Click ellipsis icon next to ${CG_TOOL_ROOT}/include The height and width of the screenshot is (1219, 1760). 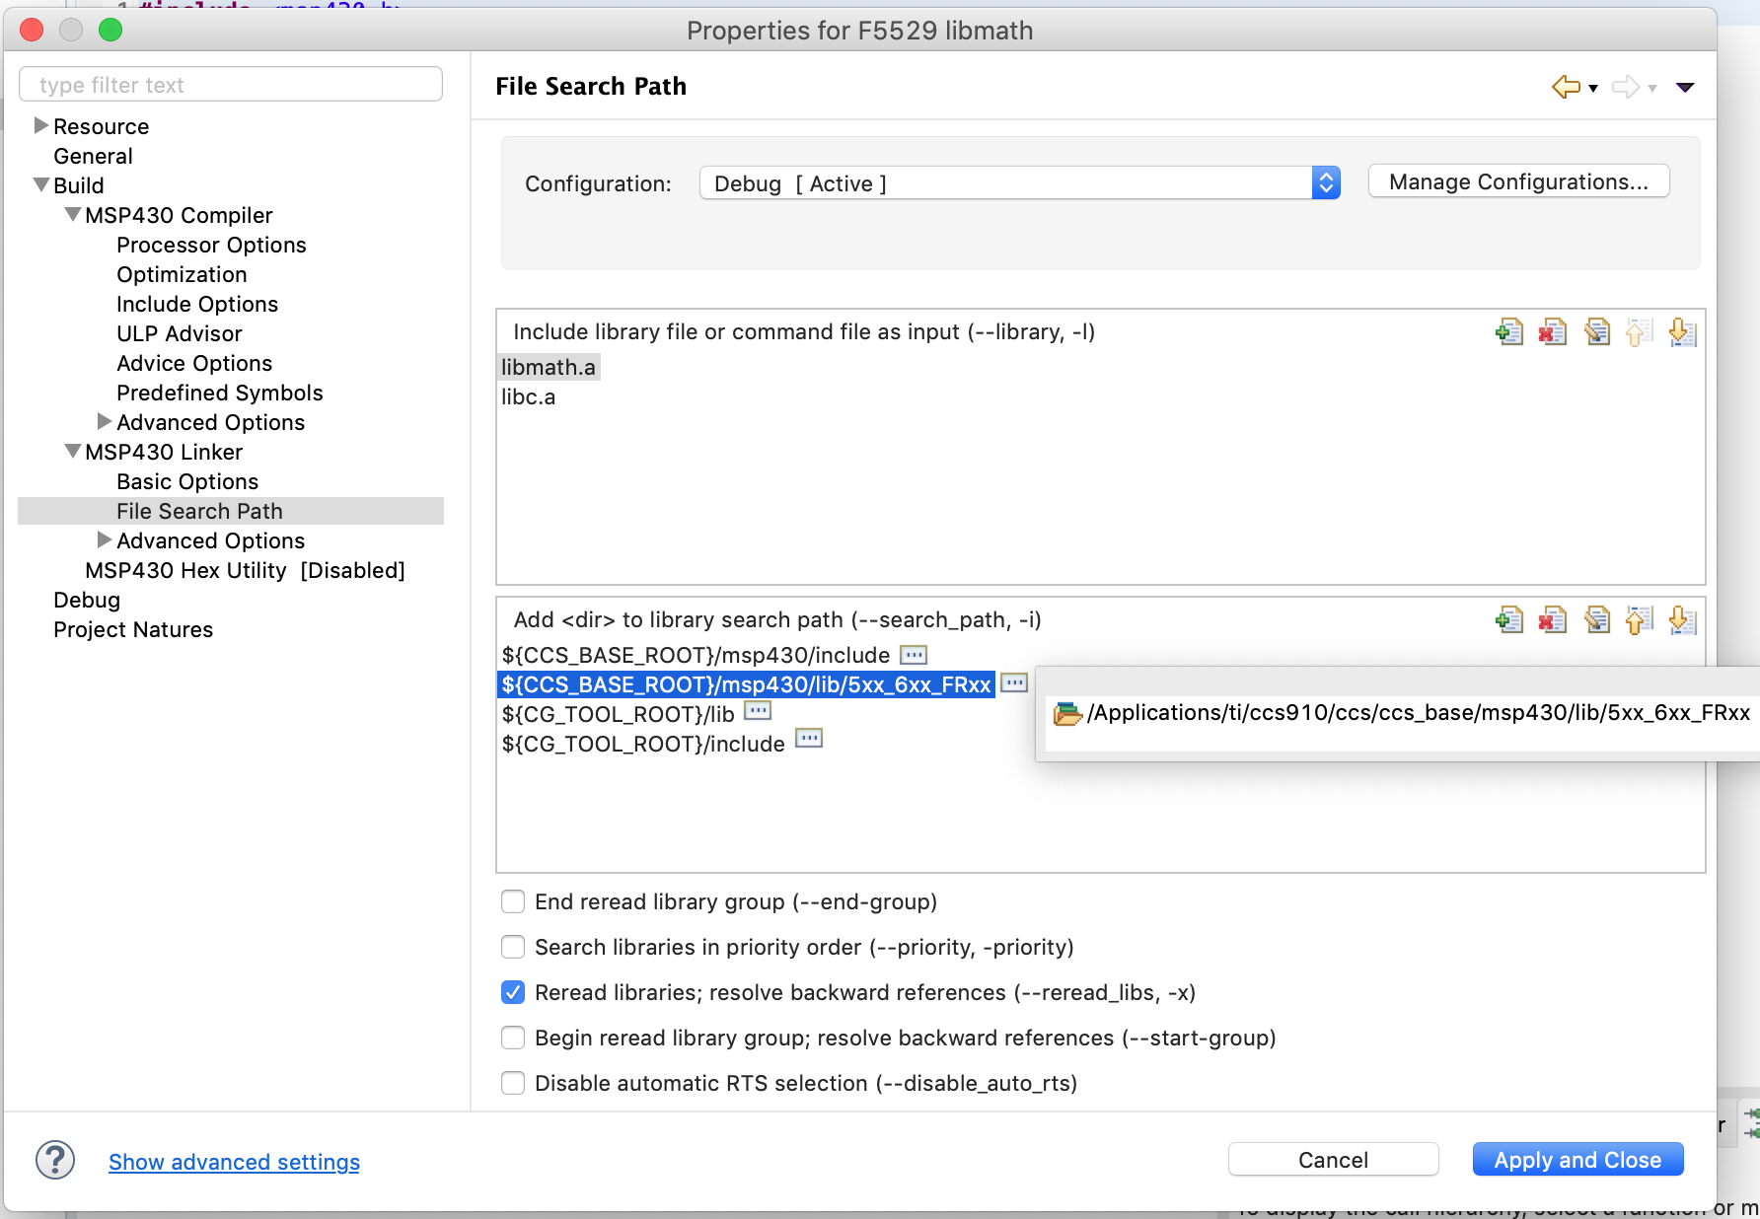click(x=809, y=739)
